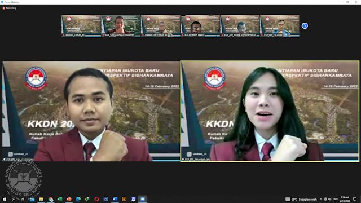361x203 pixels.
Task: Launch Microsoft Edge browser
Action: 78,199
